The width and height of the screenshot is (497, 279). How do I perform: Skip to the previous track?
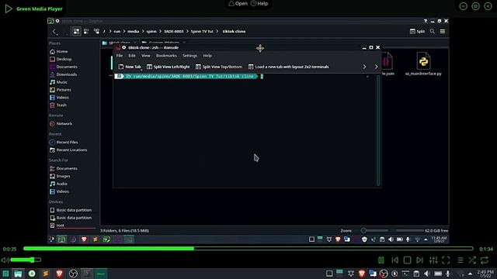pos(394,260)
